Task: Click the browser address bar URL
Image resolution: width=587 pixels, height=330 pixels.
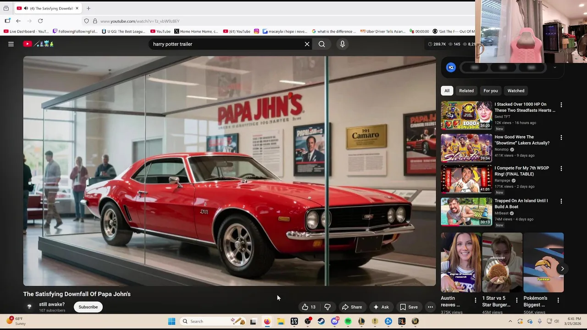Action: point(140,21)
